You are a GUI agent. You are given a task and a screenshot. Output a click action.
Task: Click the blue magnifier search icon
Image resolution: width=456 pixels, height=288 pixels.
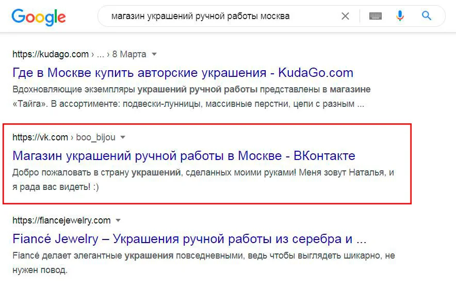coord(426,16)
